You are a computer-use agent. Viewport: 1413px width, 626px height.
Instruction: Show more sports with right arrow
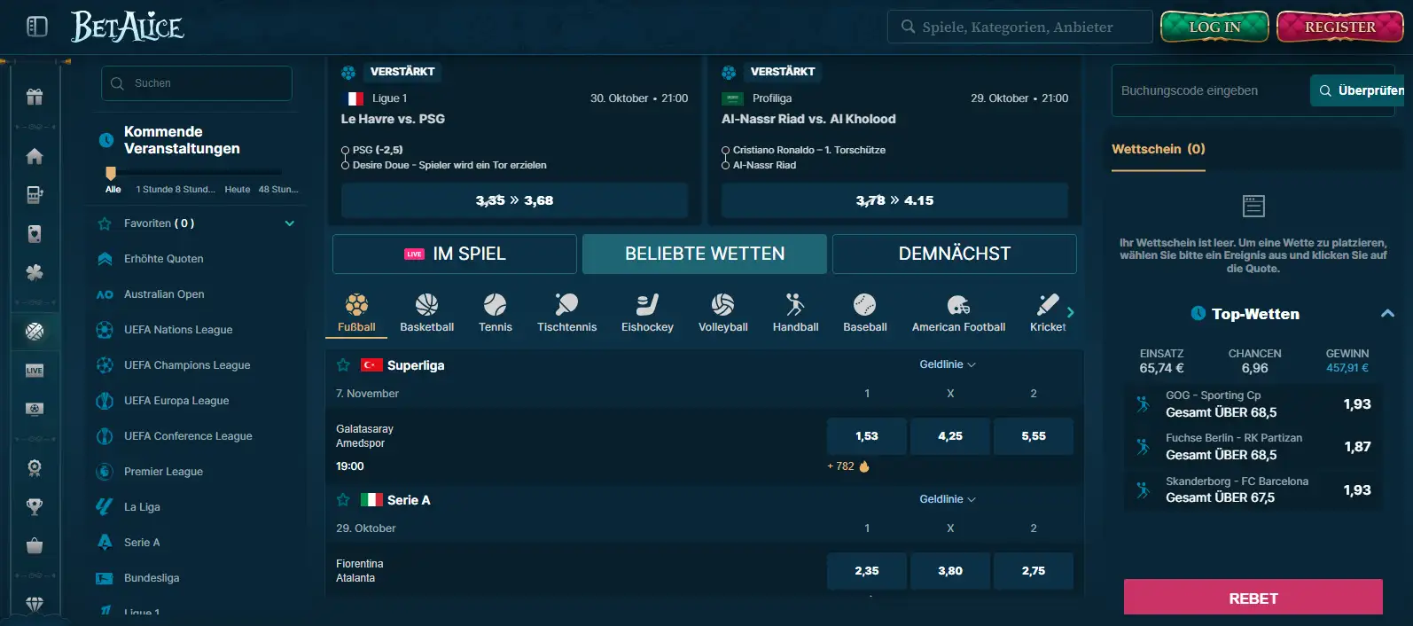coord(1071,312)
